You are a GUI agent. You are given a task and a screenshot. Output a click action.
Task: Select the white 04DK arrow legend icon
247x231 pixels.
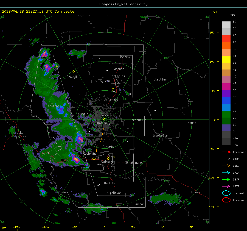[x=226, y=159]
